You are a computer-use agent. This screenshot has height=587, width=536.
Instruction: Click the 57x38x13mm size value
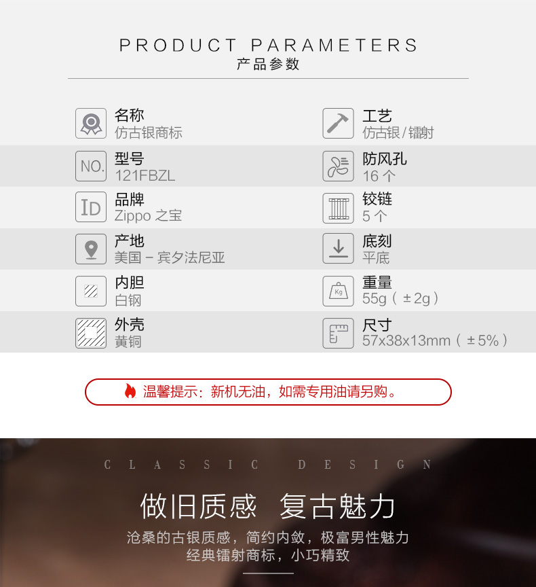click(x=406, y=340)
